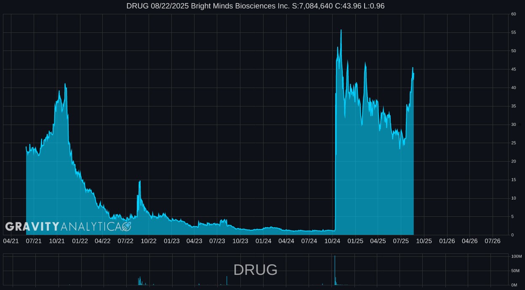
Task: Click the 10/25 date axis label
Action: point(424,241)
